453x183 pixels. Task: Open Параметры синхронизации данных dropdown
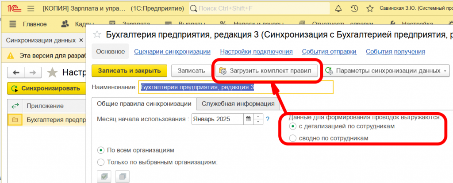(x=386, y=71)
